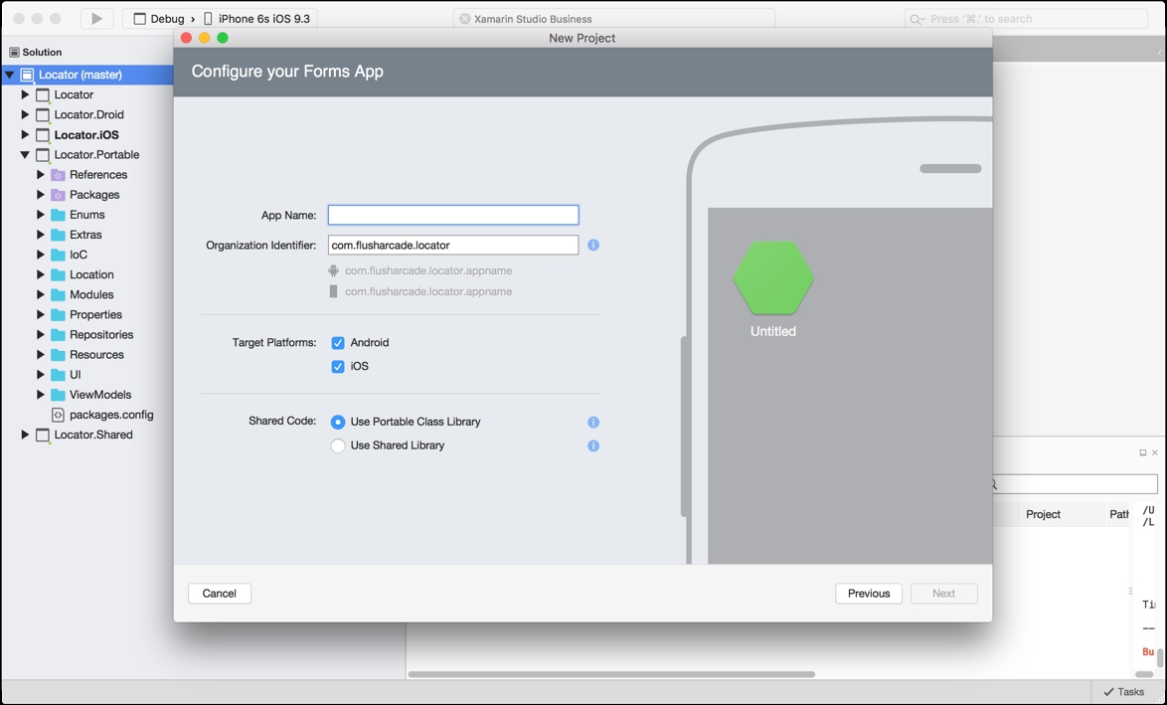The image size is (1167, 705).
Task: Click the ViewModels folder icon
Action: pyautogui.click(x=58, y=396)
